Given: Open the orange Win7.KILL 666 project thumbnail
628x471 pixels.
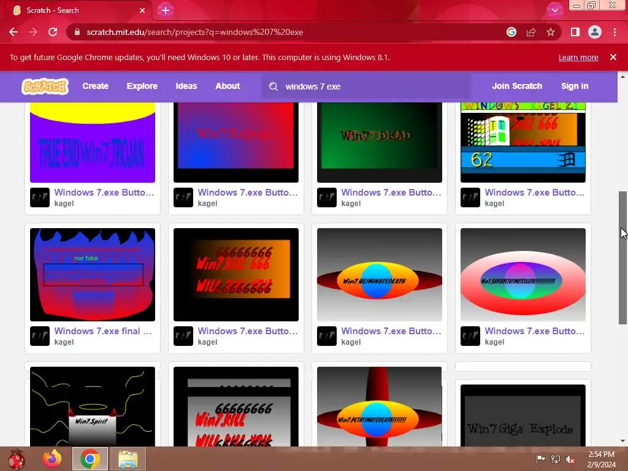Looking at the screenshot, I should coord(236,275).
